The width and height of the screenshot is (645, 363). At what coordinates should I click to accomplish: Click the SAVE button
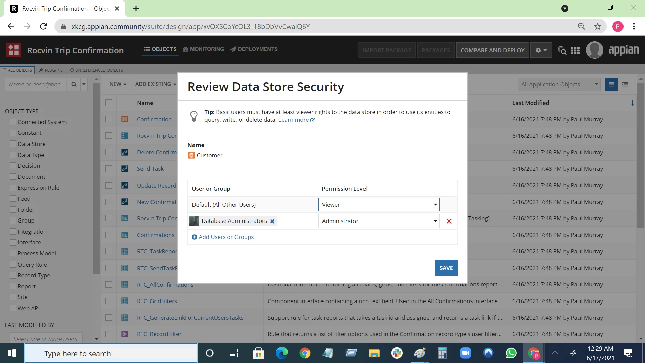[x=446, y=268]
